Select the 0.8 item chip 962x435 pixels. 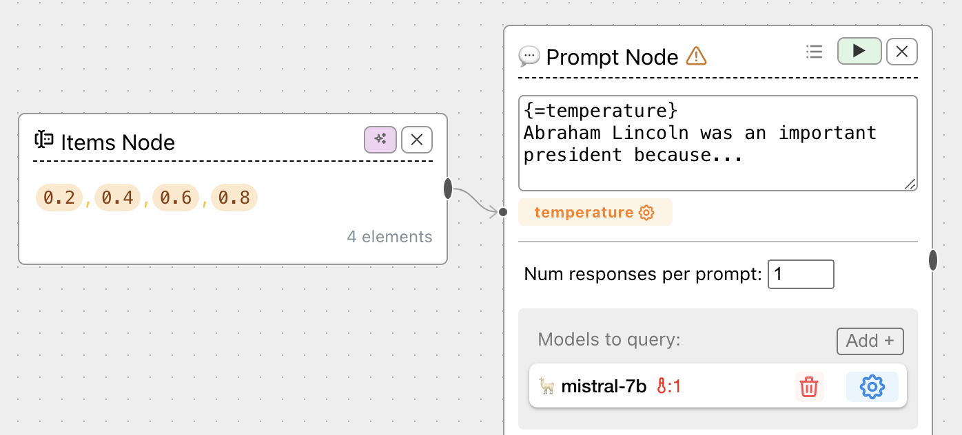coord(234,198)
